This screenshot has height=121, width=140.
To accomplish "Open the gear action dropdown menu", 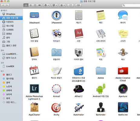I will pyautogui.click(x=47, y=5).
